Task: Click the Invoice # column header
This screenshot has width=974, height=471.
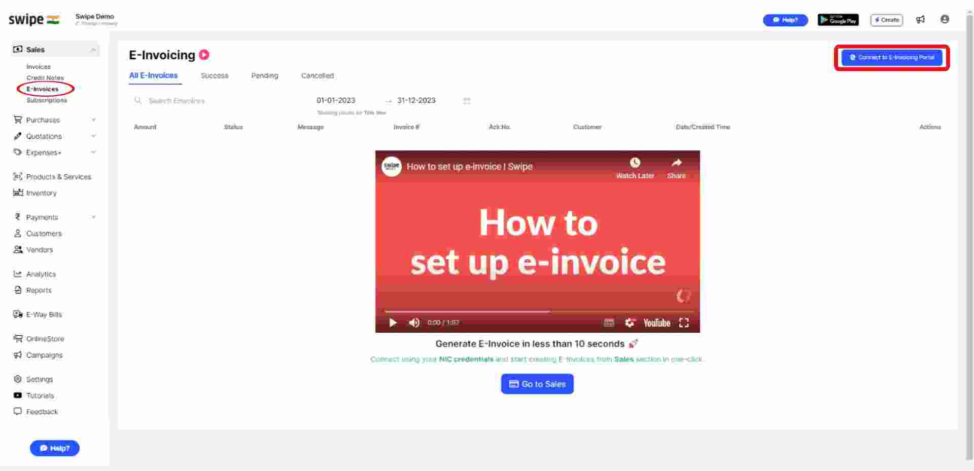Action: (x=406, y=127)
